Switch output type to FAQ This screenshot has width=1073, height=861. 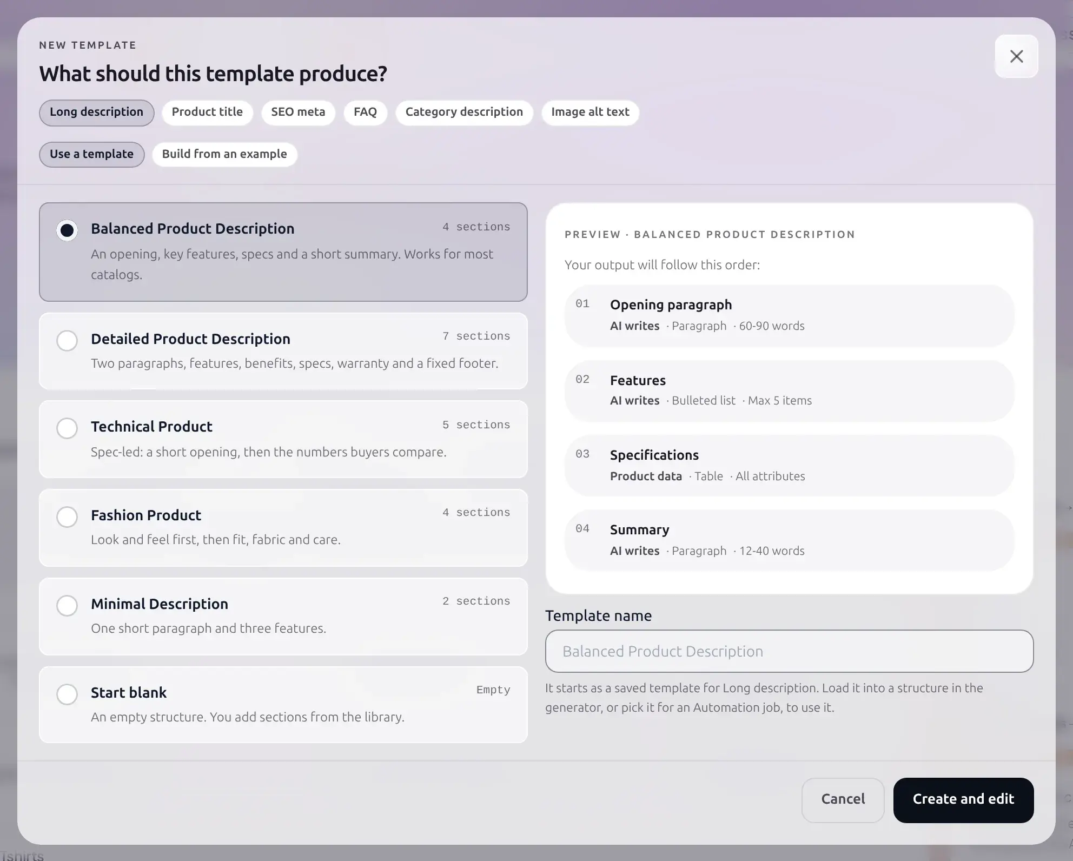pyautogui.click(x=365, y=112)
